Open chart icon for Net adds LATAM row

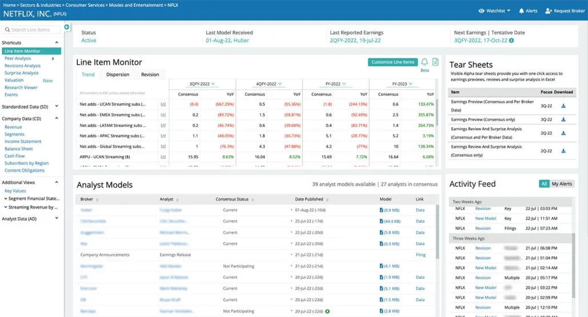pos(163,125)
